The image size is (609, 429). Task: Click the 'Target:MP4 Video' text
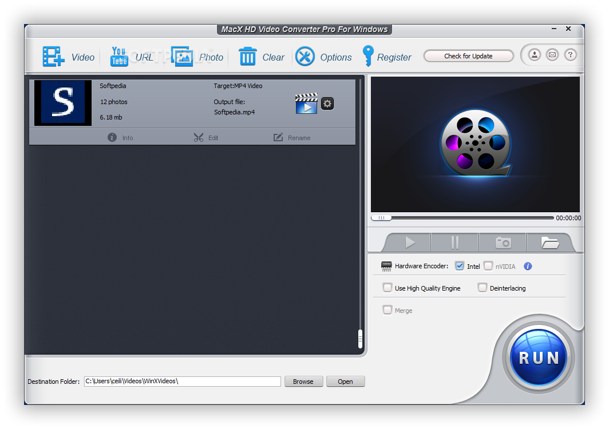click(238, 86)
